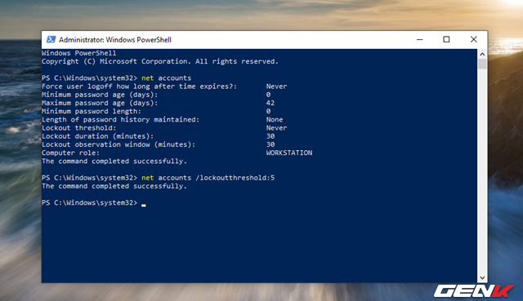Click the first 'net accounts' command
This screenshot has width=523, height=301.
pos(167,78)
